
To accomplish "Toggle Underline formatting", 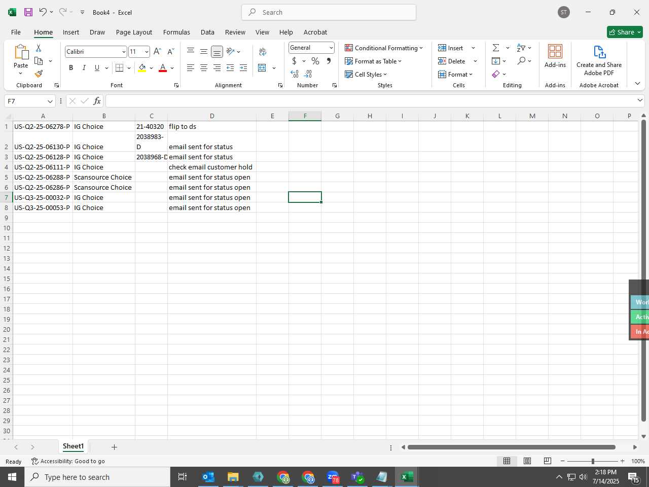I will tap(97, 68).
